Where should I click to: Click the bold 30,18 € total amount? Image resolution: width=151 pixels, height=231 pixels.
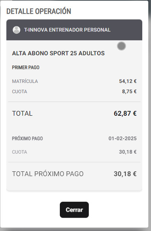click(x=125, y=174)
